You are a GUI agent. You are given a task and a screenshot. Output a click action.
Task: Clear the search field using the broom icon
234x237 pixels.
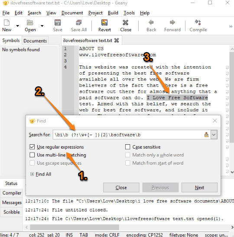(207, 134)
